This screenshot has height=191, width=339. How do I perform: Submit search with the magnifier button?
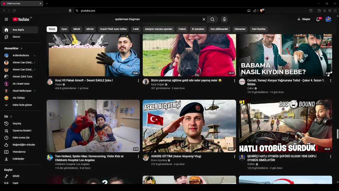[212, 19]
